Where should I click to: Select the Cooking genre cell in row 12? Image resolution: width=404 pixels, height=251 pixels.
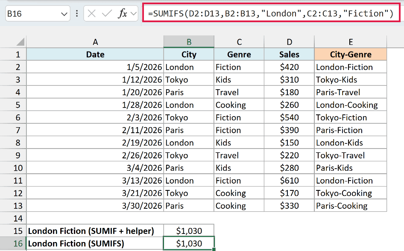(x=239, y=193)
